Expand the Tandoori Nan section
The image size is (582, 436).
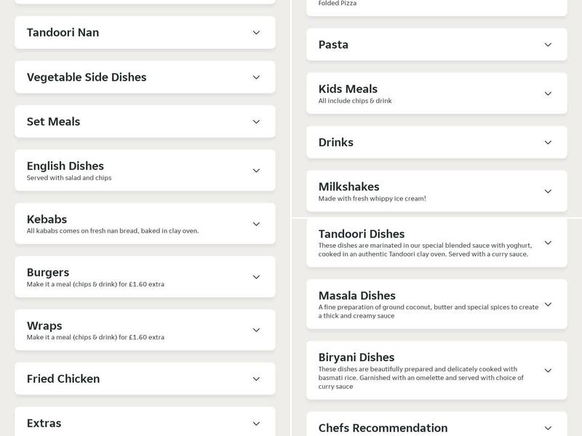pos(145,32)
